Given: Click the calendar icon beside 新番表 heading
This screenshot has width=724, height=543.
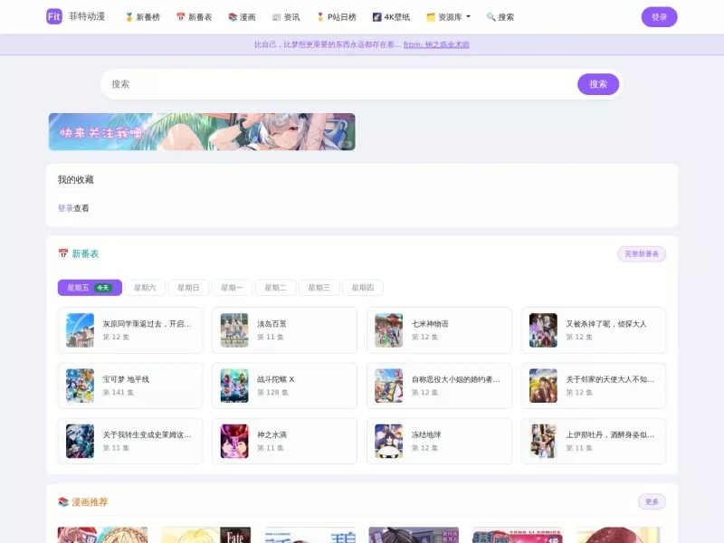Looking at the screenshot, I should point(62,253).
